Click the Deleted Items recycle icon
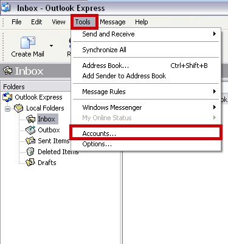 click(x=30, y=152)
